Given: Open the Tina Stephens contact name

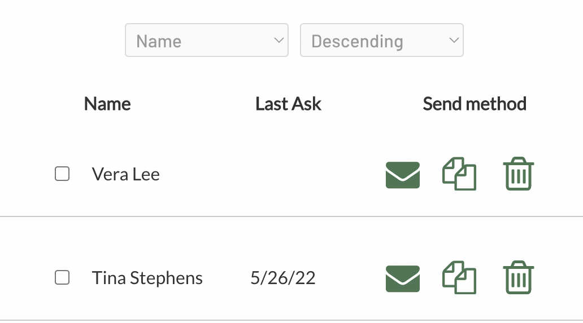Looking at the screenshot, I should click(x=147, y=278).
